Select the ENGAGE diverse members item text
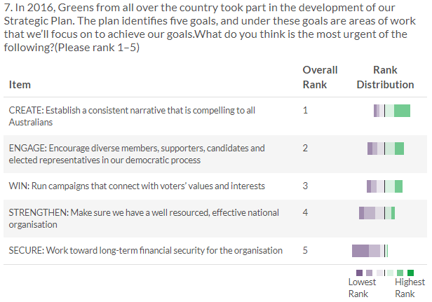This screenshot has width=432, height=302. pyautogui.click(x=137, y=153)
